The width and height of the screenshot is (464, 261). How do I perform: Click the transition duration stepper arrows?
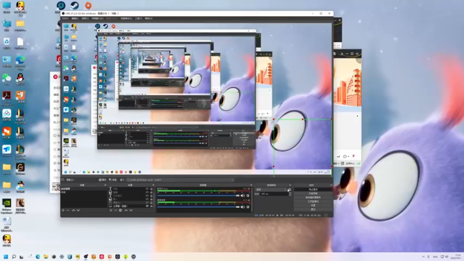pyautogui.click(x=290, y=194)
